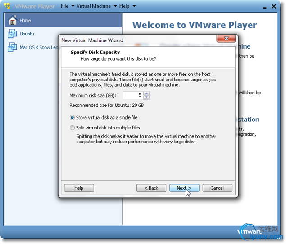The width and height of the screenshot is (286, 244).
Task: Select Ubuntu entry in the VM list
Action: (63, 34)
